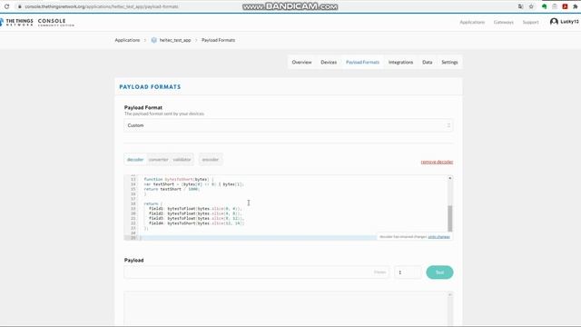Open the translate page icon
581x327 pixels.
tap(520, 6)
